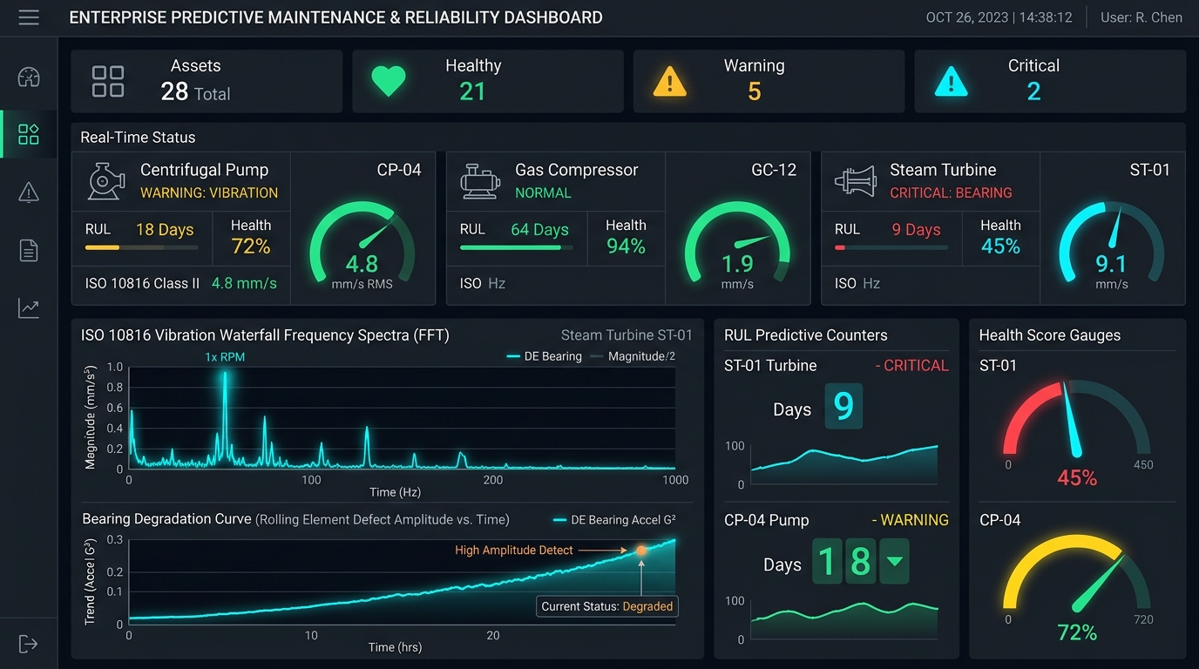Viewport: 1199px width, 669px height.
Task: Open the hamburger menu icon
Action: coord(29,17)
